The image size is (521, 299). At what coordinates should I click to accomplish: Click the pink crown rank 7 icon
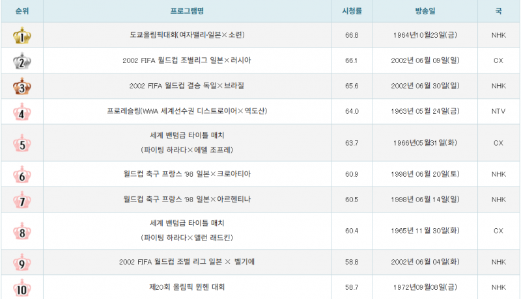pyautogui.click(x=22, y=200)
